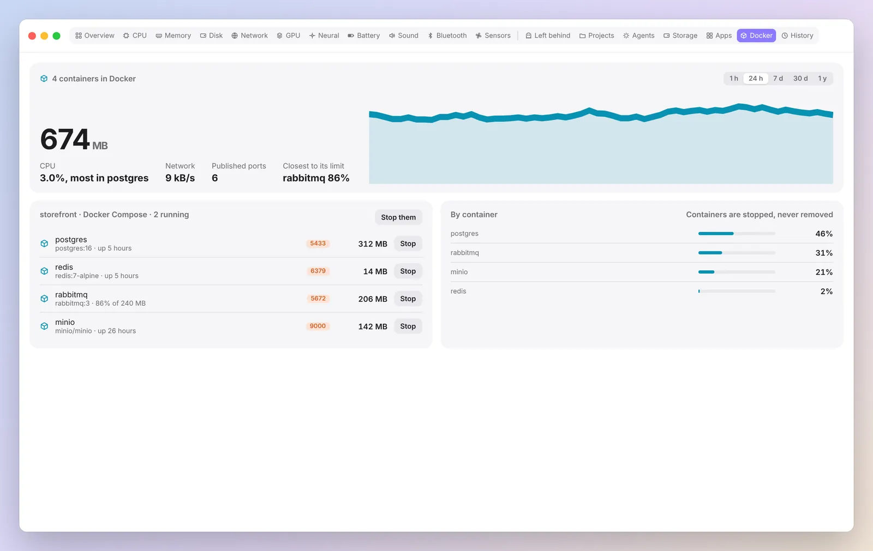873x551 pixels.
Task: Click port badge 9000
Action: [x=318, y=326]
